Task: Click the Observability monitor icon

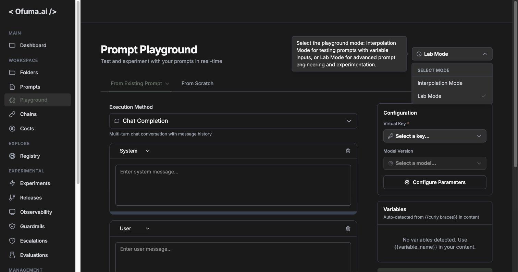Action: 12,212
